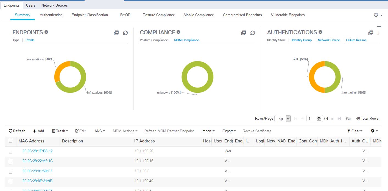This screenshot has height=191, width=388.
Task: Refresh the Endpoints chart panel
Action: 125,33
